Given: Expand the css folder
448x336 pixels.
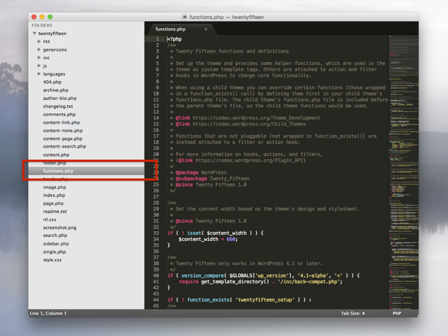Looking at the screenshot, I should (39, 42).
